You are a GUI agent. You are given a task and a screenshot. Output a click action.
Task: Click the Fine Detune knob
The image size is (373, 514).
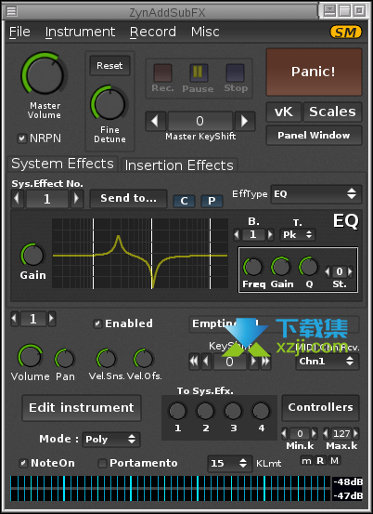coord(109,103)
